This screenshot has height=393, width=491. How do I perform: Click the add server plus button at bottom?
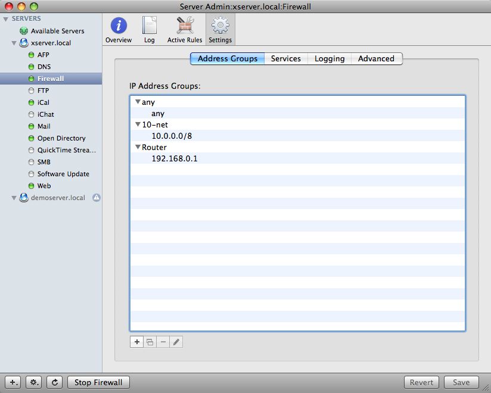(x=13, y=382)
